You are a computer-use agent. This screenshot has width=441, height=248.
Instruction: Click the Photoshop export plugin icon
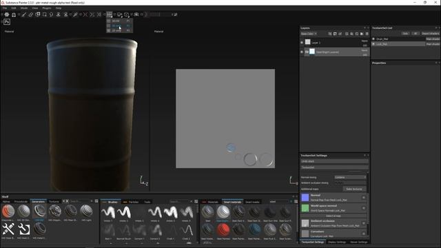pyautogui.click(x=7, y=21)
